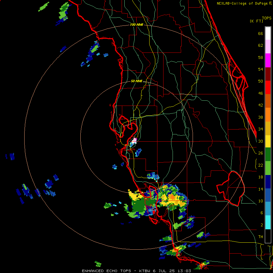The height and width of the screenshot is (273, 273).
Task: Click the TH legend label
Action: [x=261, y=237]
